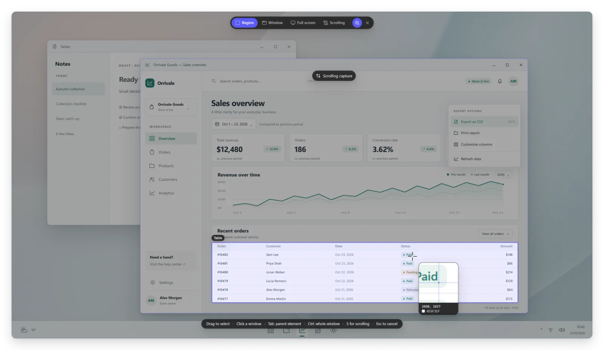Show hidden tray icons chevron

click(x=541, y=329)
